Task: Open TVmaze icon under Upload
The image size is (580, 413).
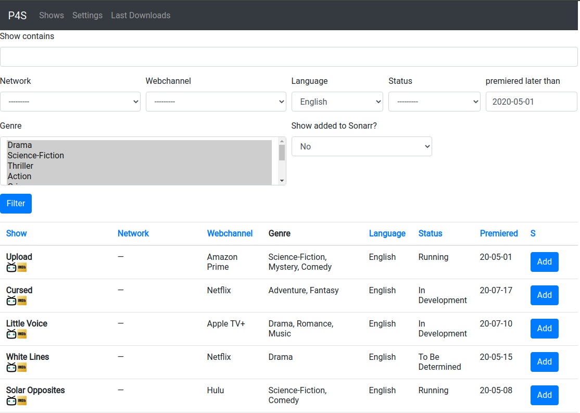Action: 11,267
